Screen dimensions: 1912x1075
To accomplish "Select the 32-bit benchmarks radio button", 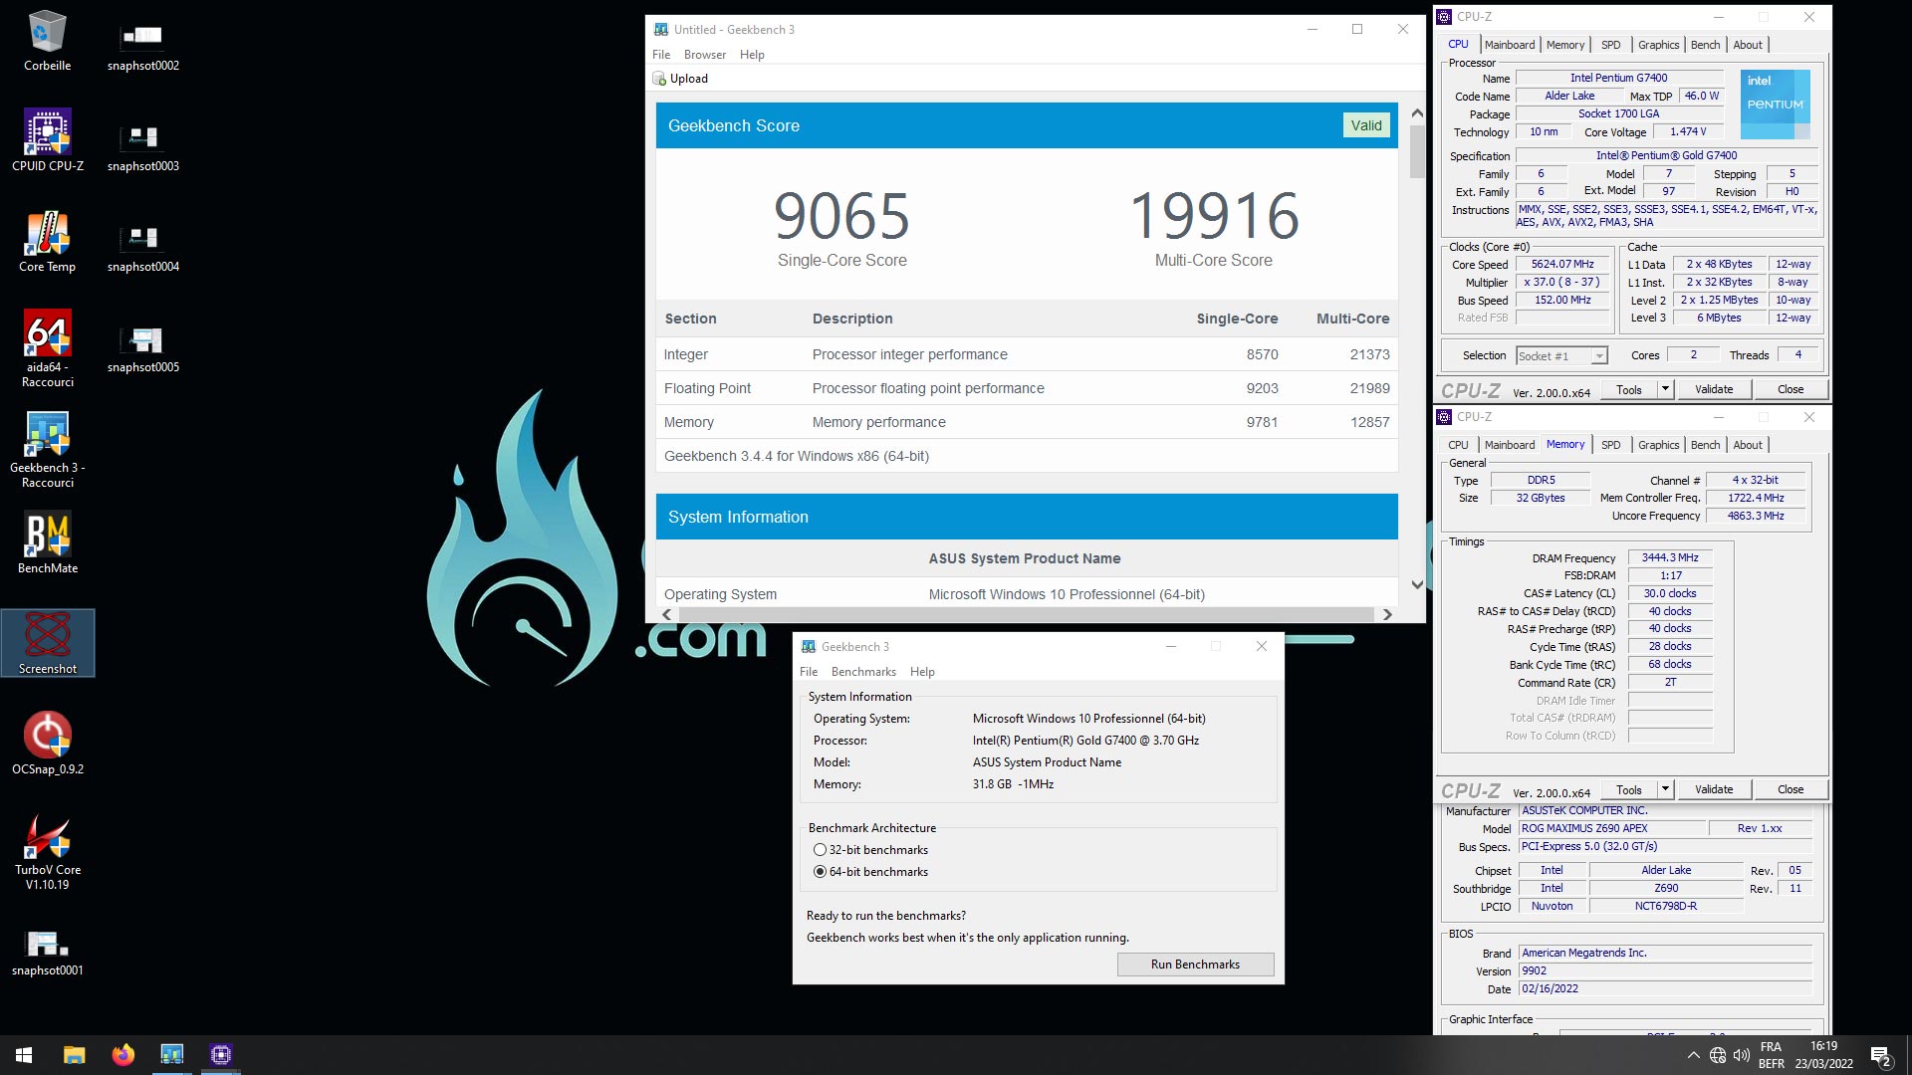I will tap(820, 850).
